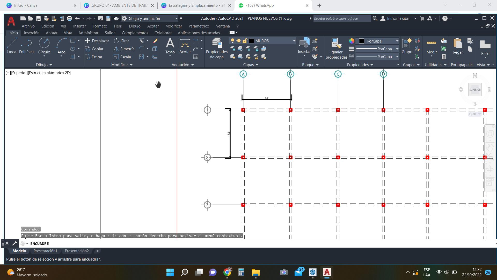Image resolution: width=497 pixels, height=280 pixels.
Task: Choose the Simetría mirror tool
Action: point(124,49)
